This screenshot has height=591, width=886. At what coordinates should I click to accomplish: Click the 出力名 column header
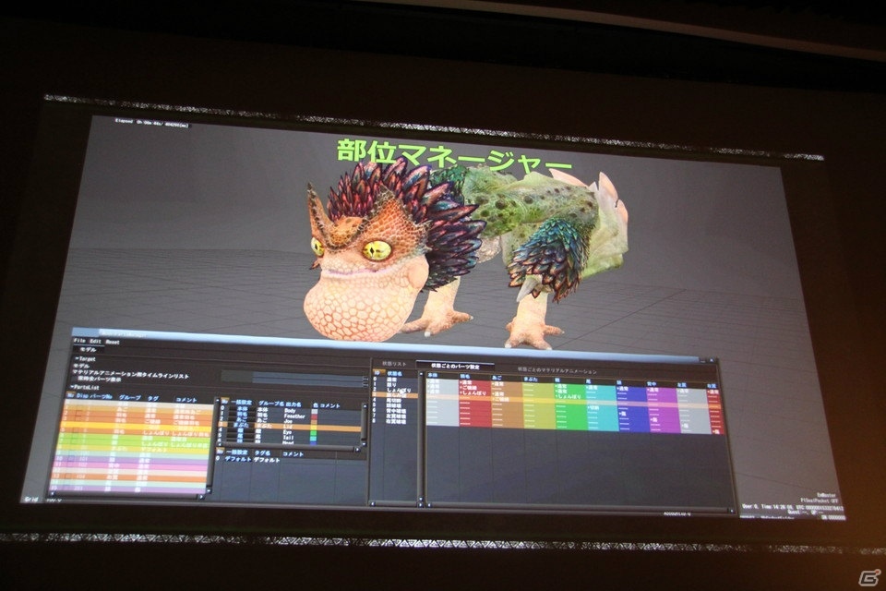point(293,404)
